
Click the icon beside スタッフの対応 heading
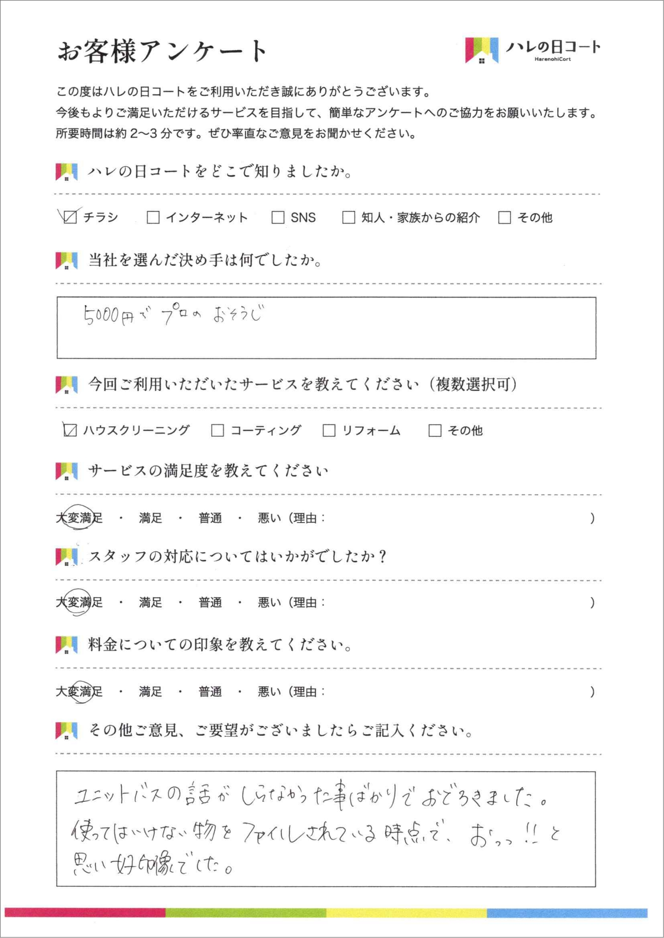pyautogui.click(x=66, y=557)
